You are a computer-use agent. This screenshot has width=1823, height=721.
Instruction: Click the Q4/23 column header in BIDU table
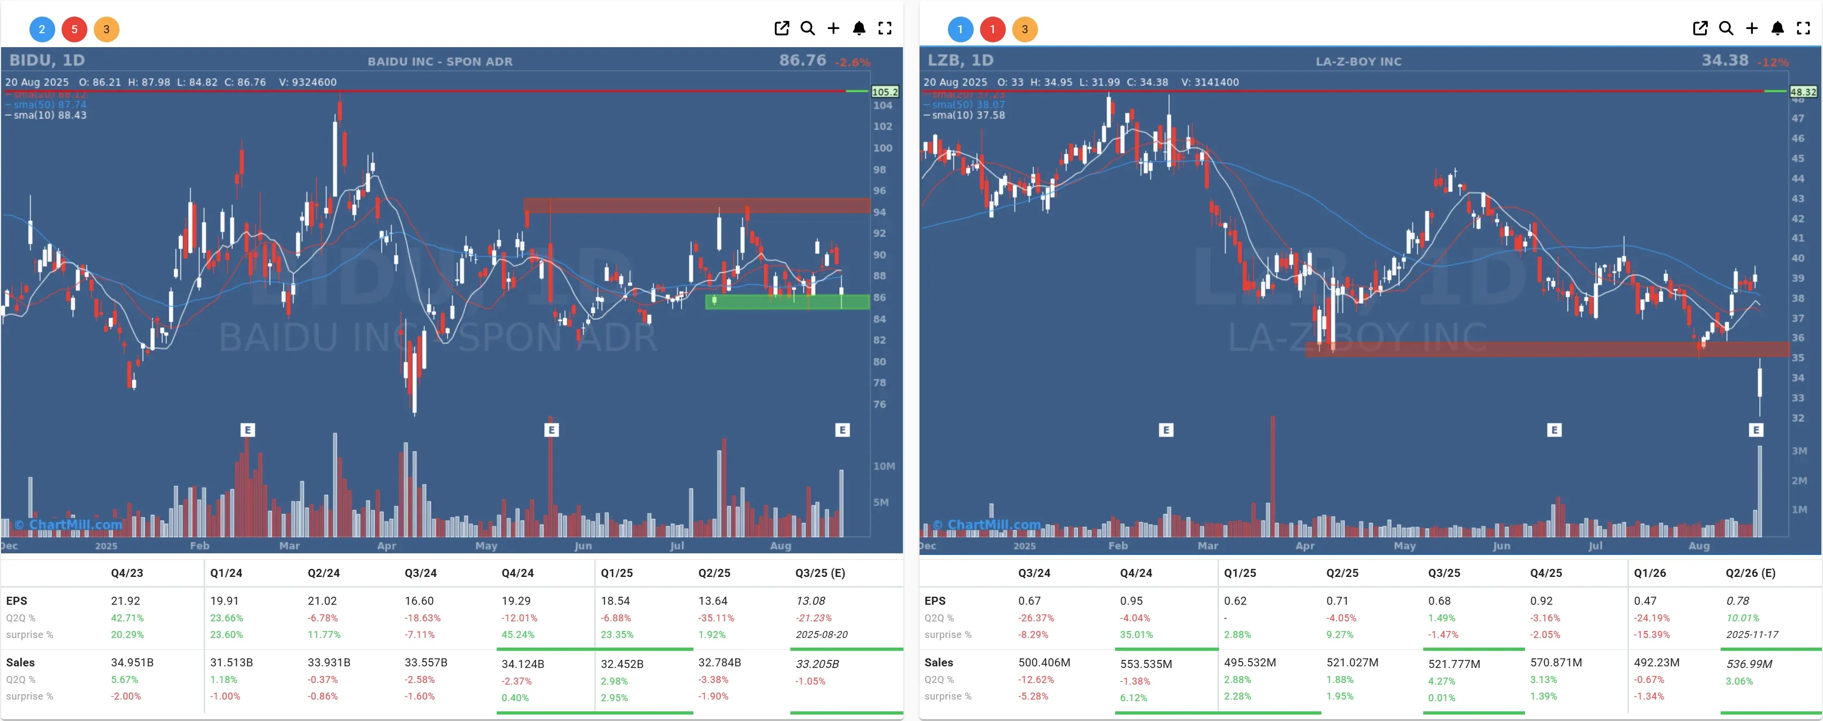point(126,573)
